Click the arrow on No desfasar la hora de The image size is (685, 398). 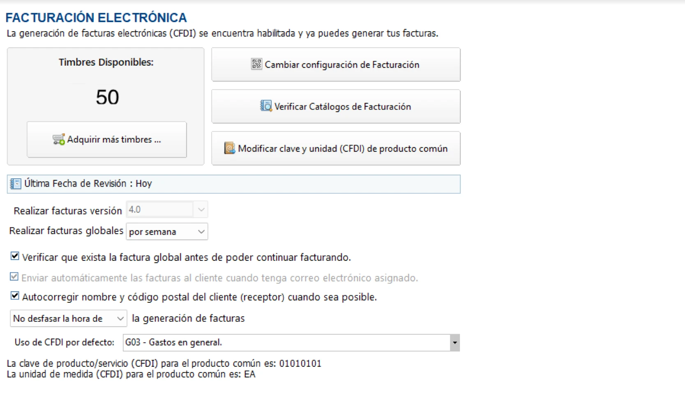[x=120, y=318]
